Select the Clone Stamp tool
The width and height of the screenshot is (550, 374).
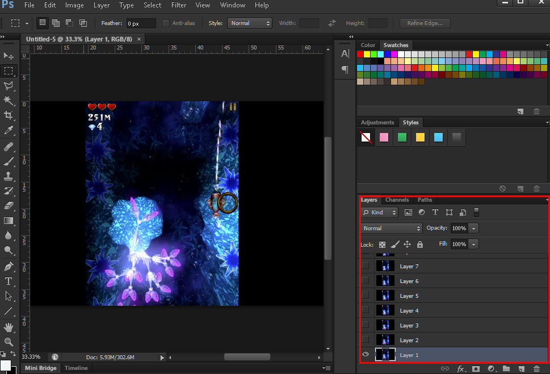coord(9,176)
